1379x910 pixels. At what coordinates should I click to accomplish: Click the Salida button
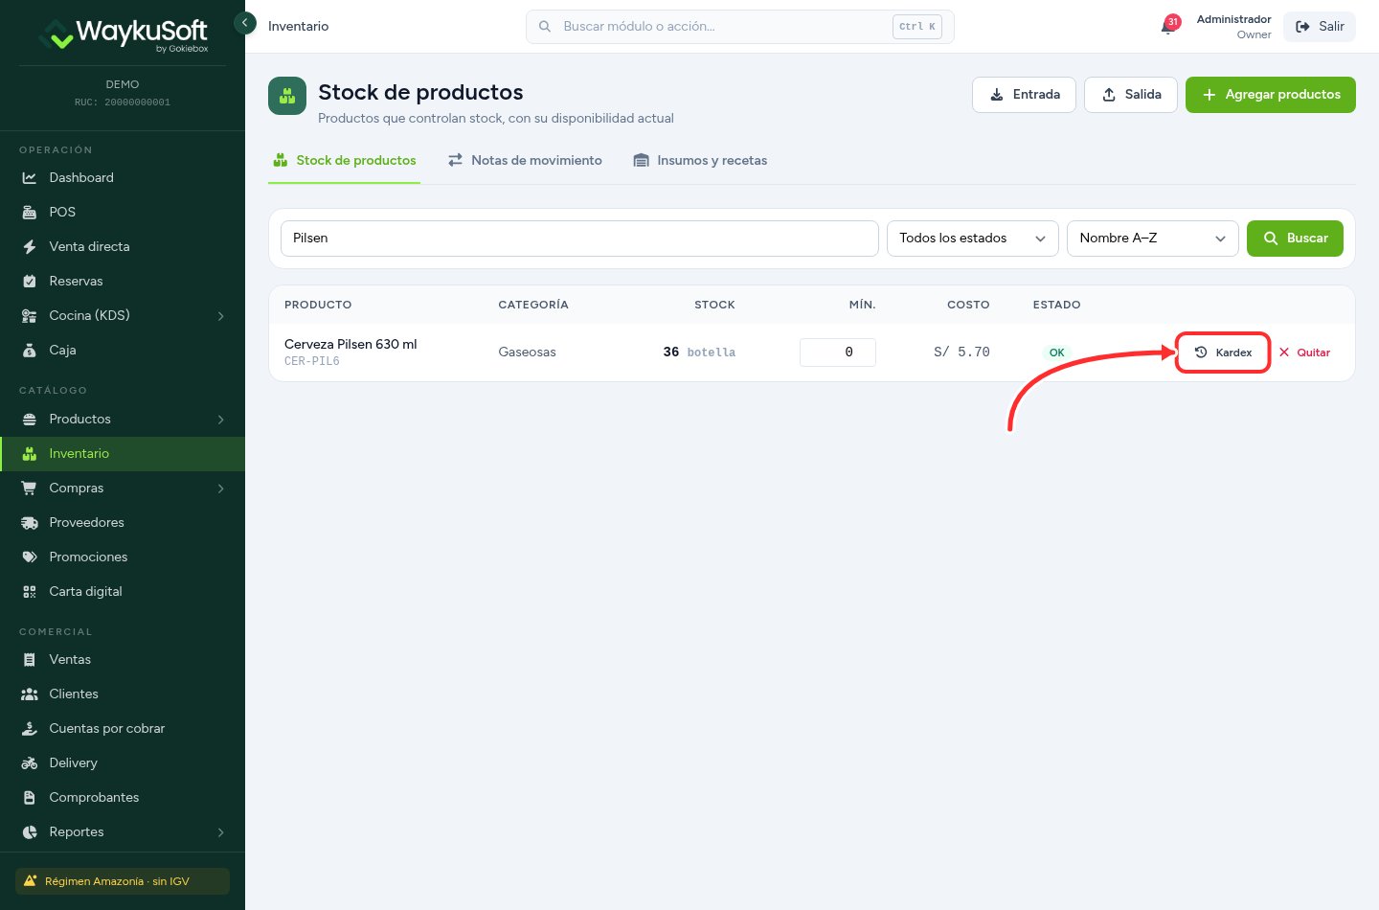[x=1131, y=95]
